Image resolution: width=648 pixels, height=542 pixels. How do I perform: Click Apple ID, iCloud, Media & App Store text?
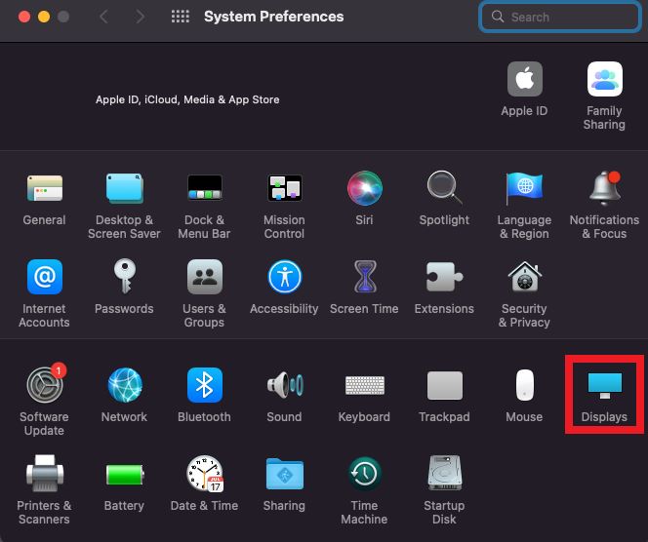point(187,99)
